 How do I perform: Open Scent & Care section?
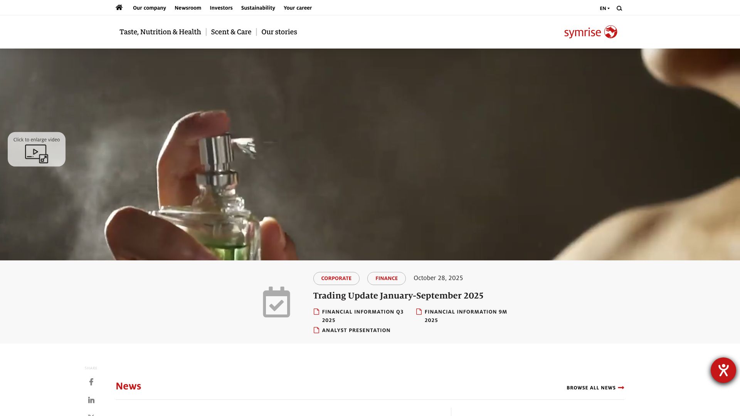tap(231, 32)
